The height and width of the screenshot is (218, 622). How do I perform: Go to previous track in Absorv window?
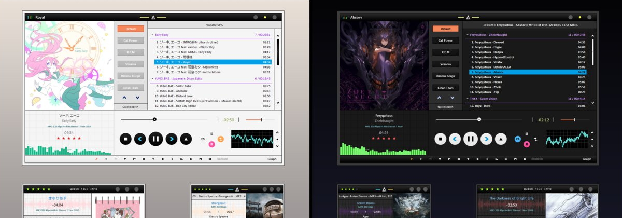(x=455, y=139)
